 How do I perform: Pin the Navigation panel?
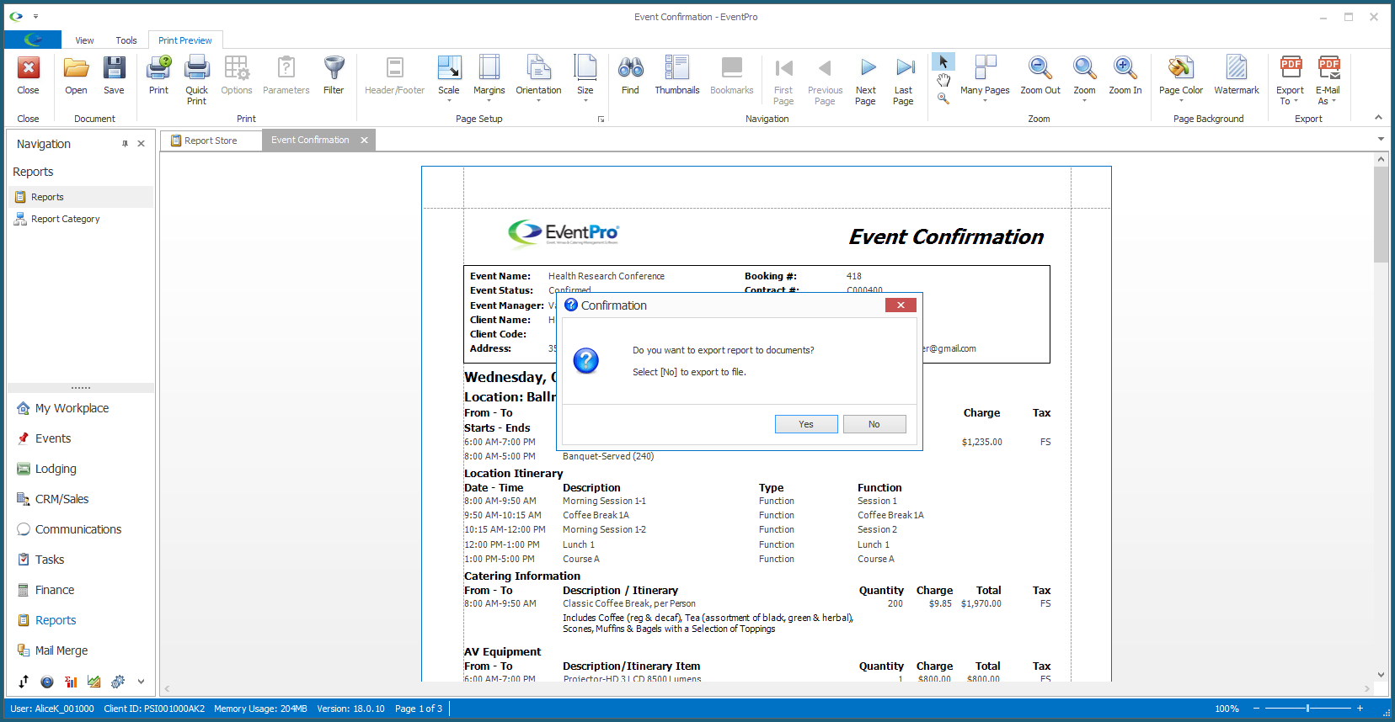click(125, 144)
